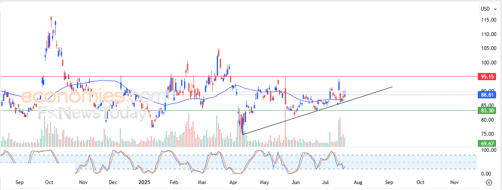Click the Jun time axis label
This screenshot has width=502, height=190.
(x=296, y=182)
